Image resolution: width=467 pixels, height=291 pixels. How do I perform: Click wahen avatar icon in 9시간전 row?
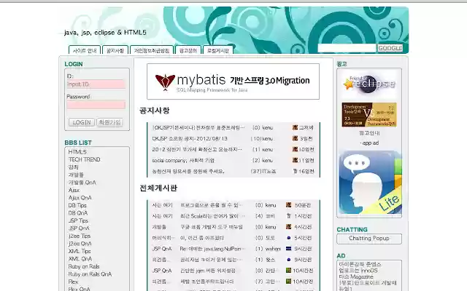point(289,249)
